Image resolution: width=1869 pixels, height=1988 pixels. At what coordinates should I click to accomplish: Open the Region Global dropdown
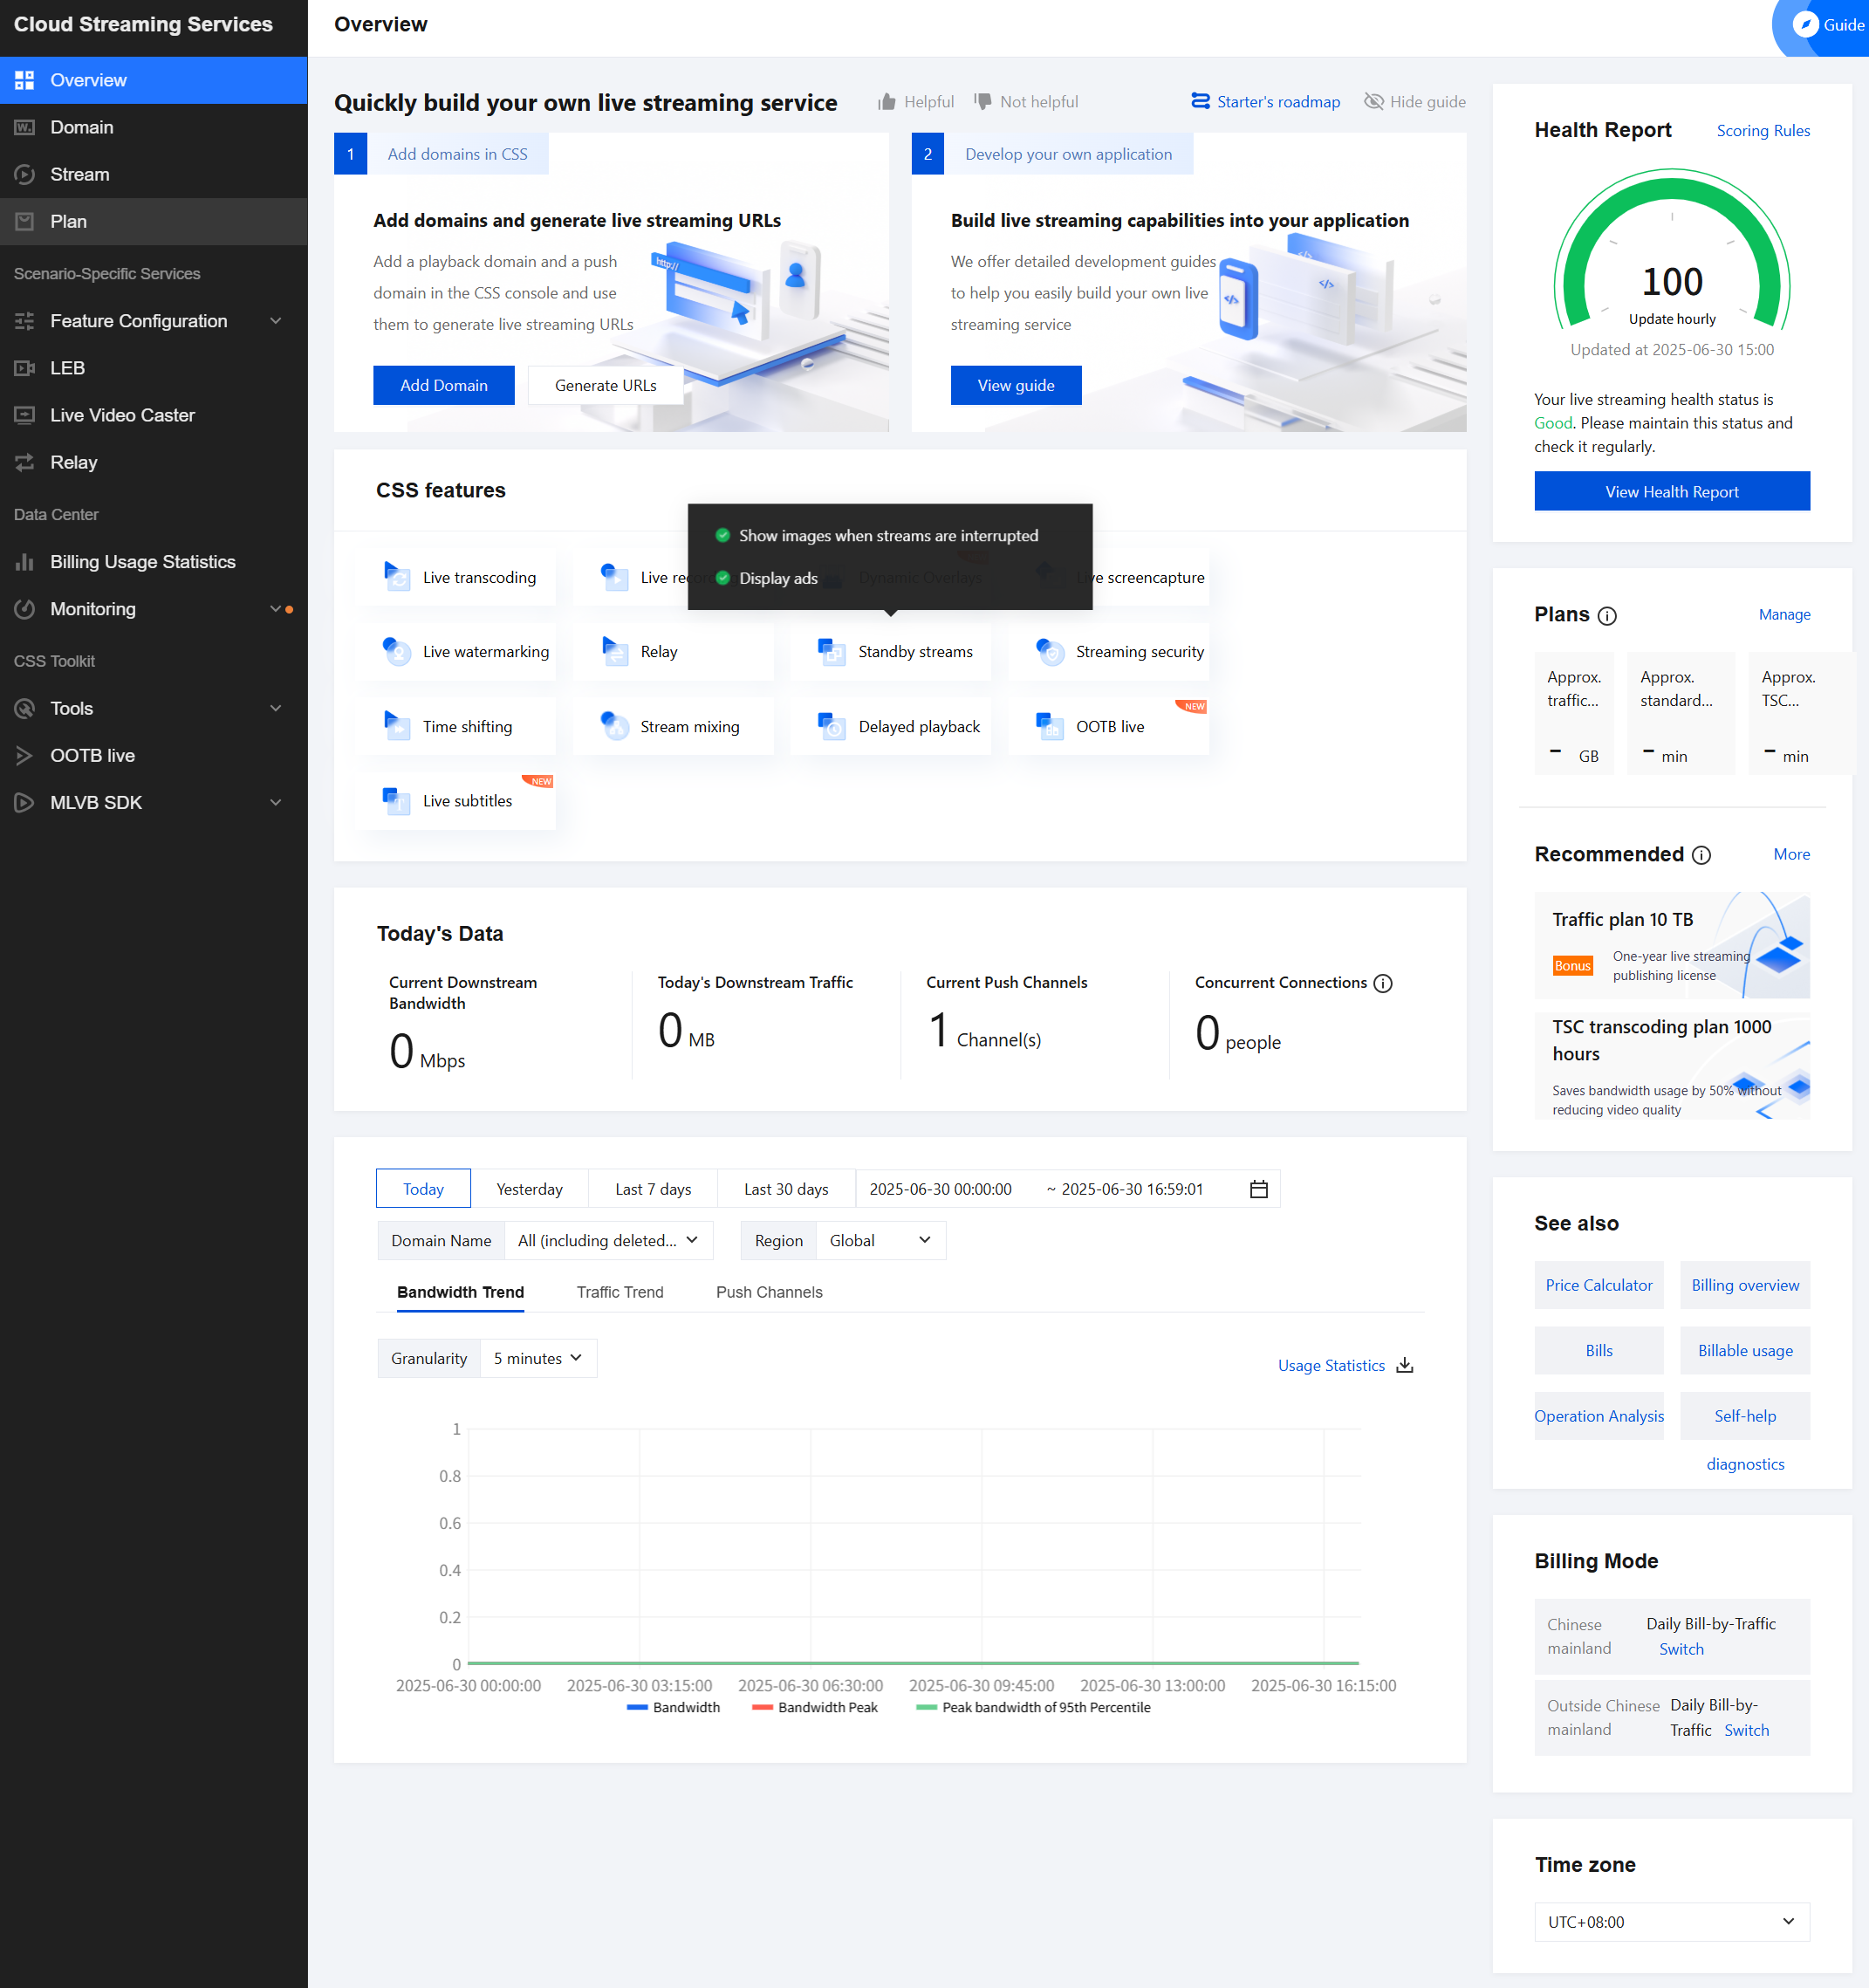[x=880, y=1240]
